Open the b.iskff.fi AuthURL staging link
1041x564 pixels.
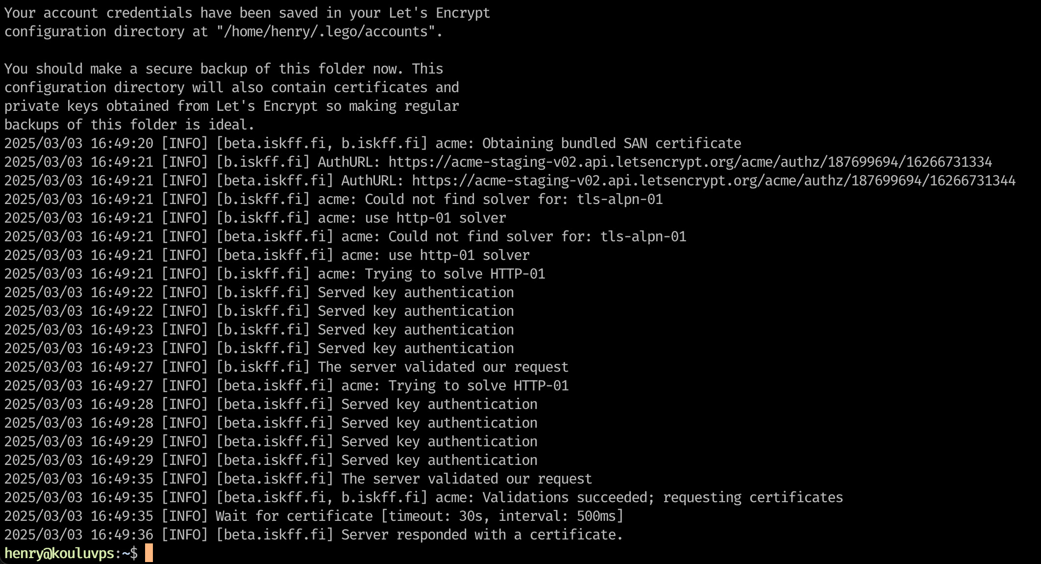pos(690,162)
